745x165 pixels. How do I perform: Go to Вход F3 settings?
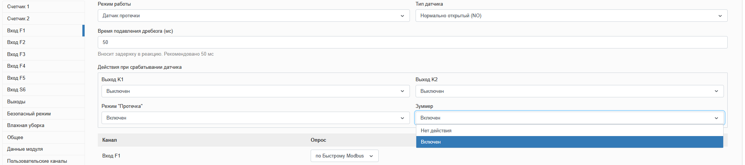(x=16, y=54)
